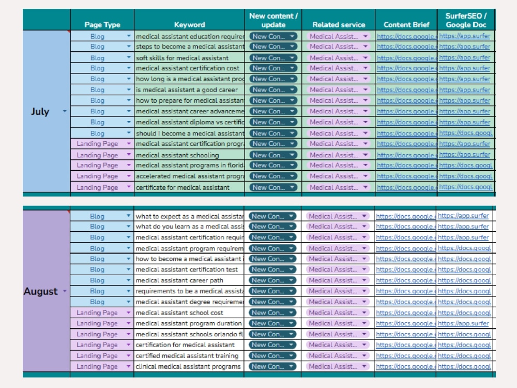Select keyword cell 'soft skills for medical assistant'
The height and width of the screenshot is (388, 517).
[x=189, y=58]
